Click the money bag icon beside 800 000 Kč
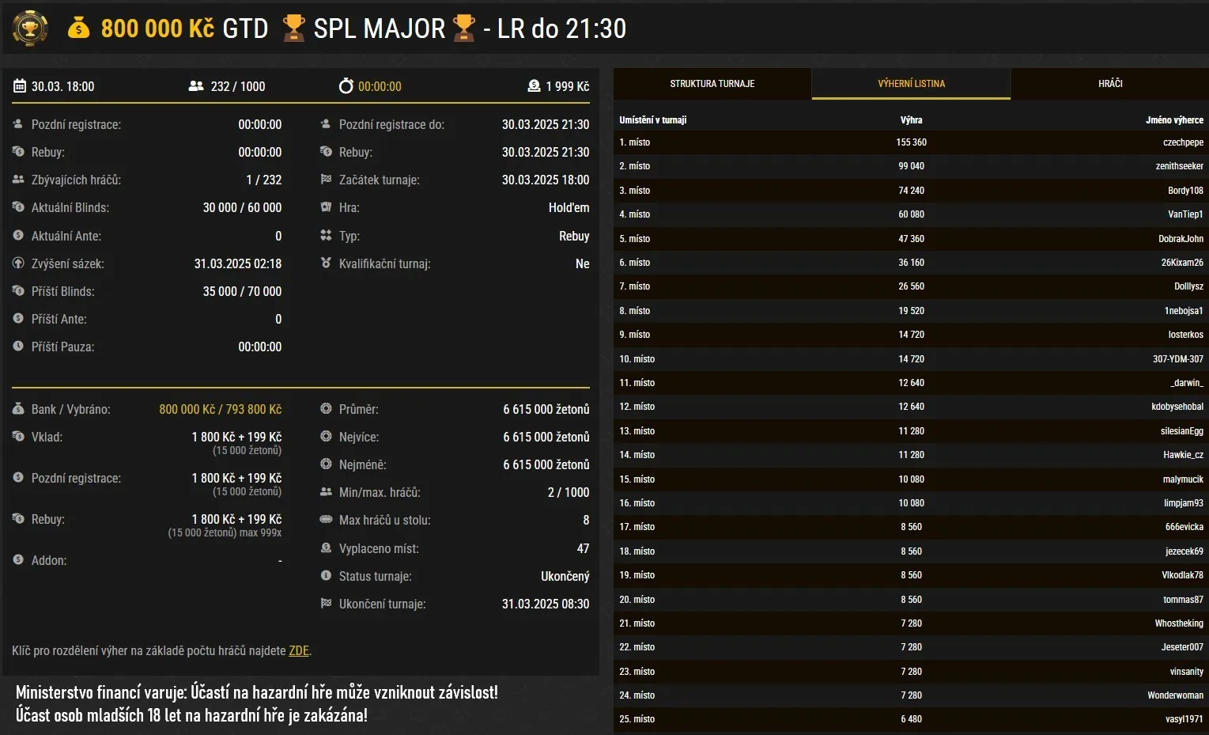 tap(79, 28)
